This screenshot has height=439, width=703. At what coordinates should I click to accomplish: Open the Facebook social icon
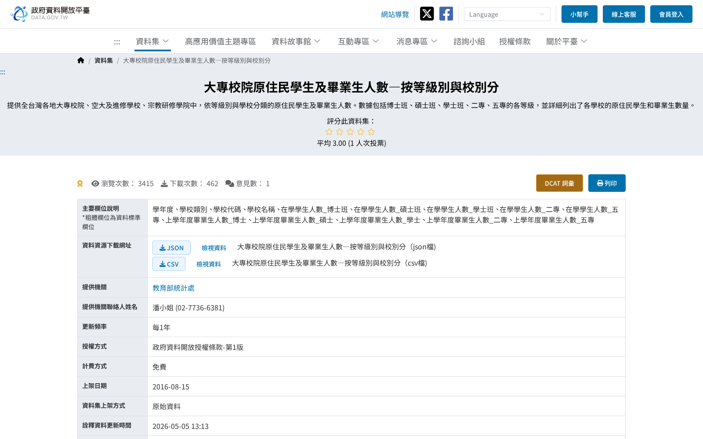[x=446, y=14]
